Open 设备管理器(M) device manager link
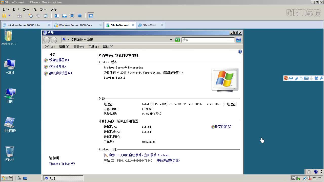This screenshot has height=182, width=324. [59, 60]
